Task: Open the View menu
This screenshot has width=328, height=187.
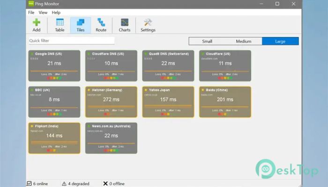Action: (x=43, y=13)
